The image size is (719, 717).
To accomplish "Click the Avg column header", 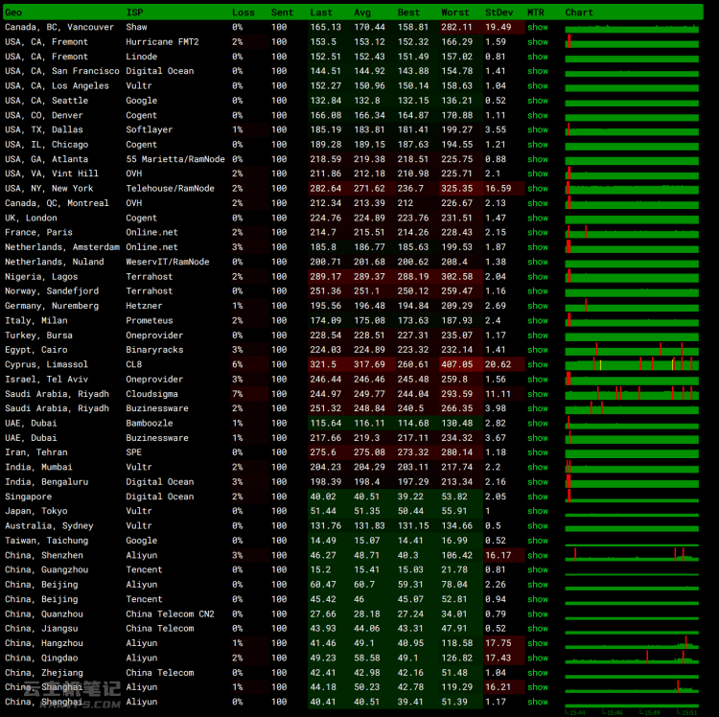I will click(x=362, y=12).
